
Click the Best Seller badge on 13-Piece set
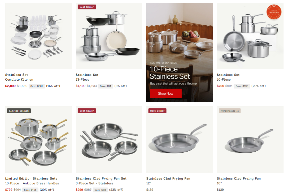coord(87,7)
